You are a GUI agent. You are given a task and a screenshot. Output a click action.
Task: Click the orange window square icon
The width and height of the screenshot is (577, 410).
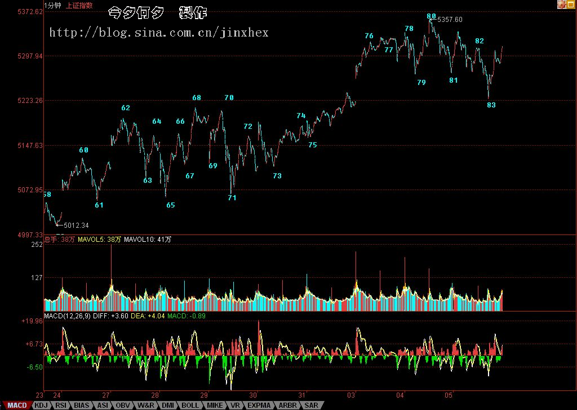571,4
